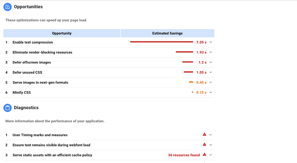Click the 36 resources found text
This screenshot has width=297, height=163.
pos(184,155)
